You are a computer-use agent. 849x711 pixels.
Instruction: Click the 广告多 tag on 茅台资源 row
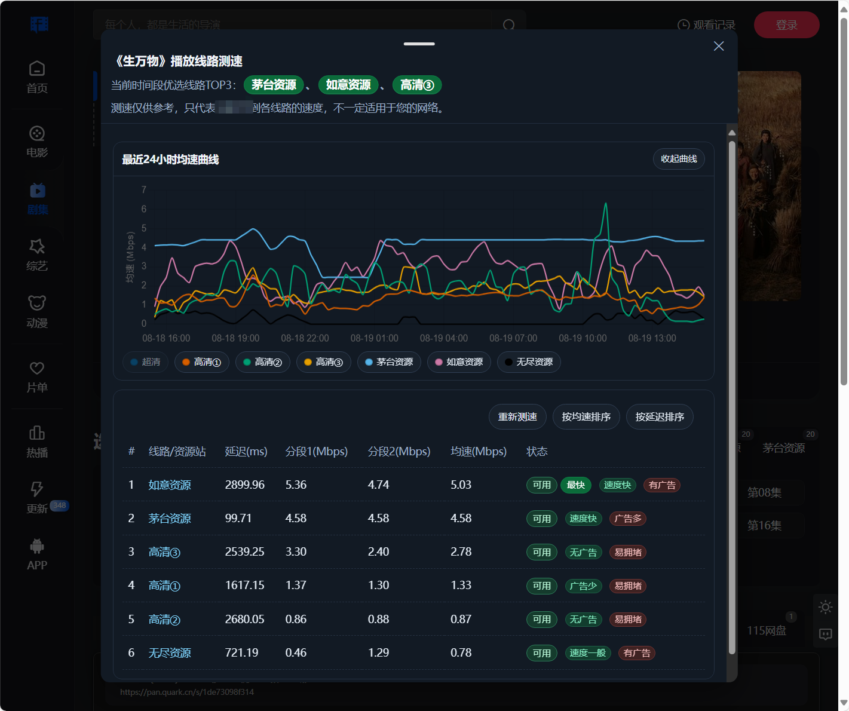[628, 519]
